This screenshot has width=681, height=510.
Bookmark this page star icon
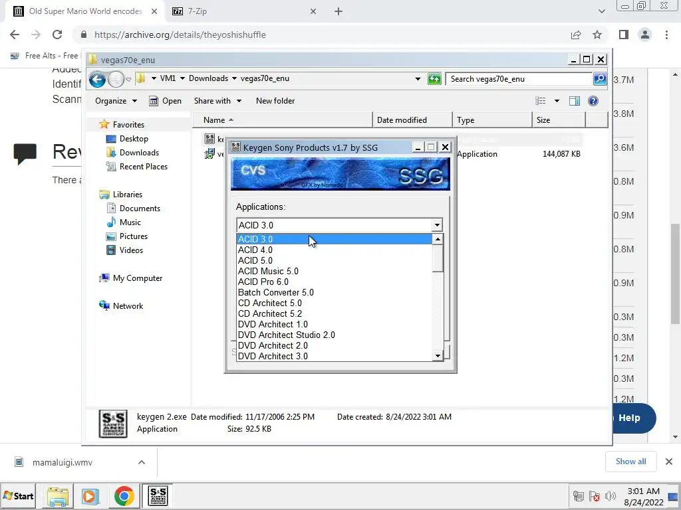point(597,35)
